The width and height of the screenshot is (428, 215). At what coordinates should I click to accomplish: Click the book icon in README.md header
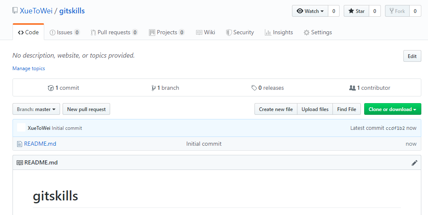click(x=20, y=163)
